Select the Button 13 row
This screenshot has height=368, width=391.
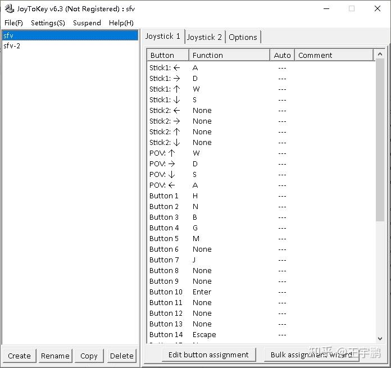261,324
